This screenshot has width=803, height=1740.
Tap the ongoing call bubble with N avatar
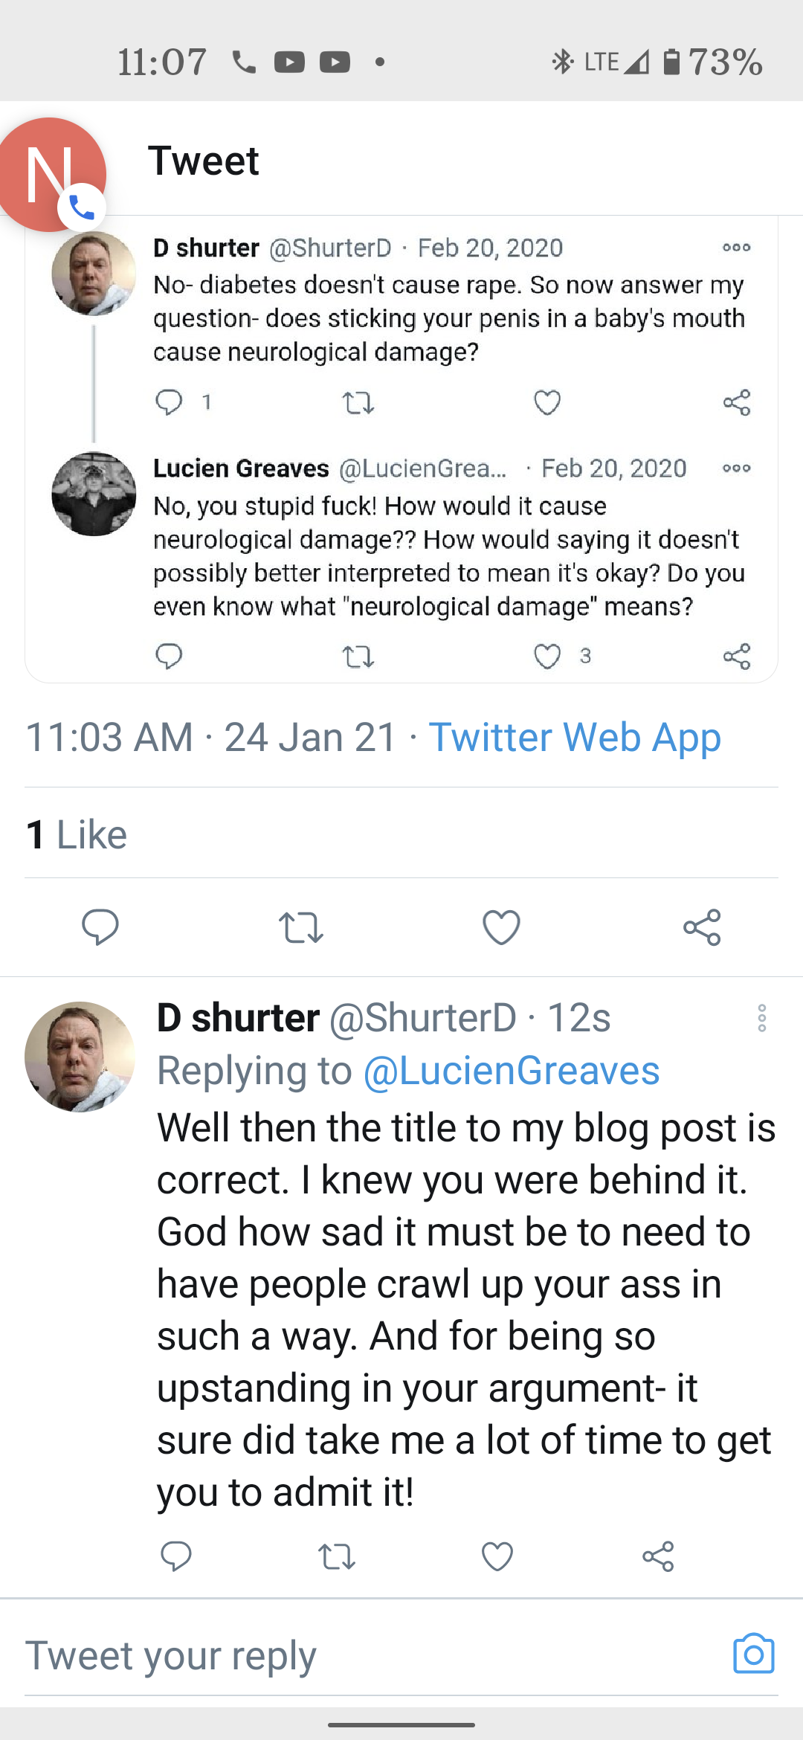pos(52,175)
